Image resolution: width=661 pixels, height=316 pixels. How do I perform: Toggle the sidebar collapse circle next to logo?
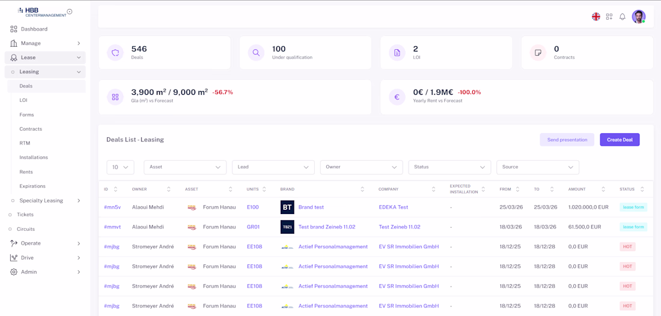[70, 11]
